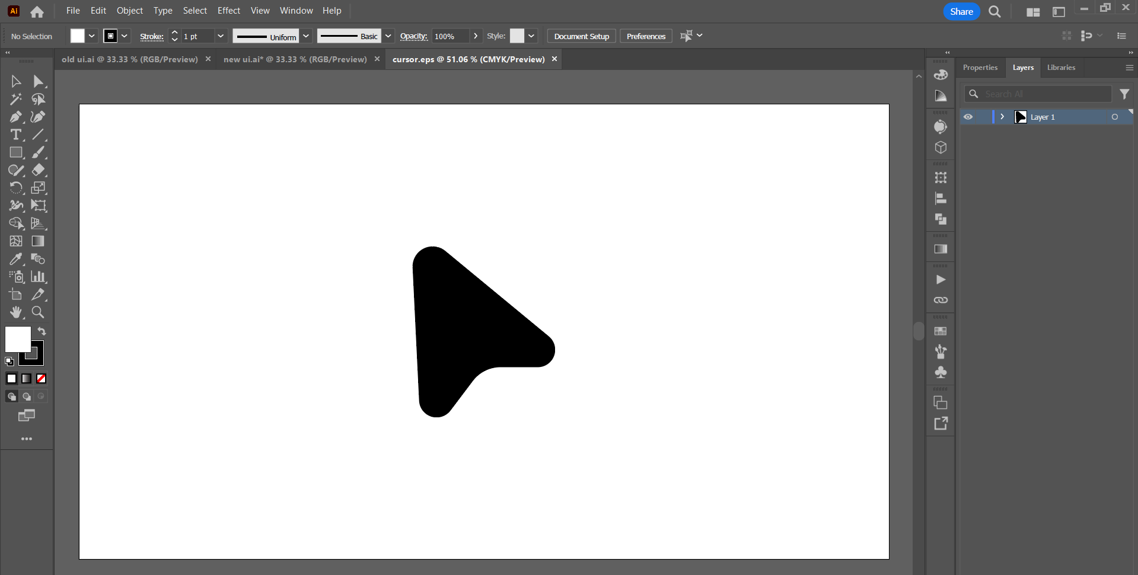
Task: Switch to the old ui.ai tab
Action: click(129, 59)
